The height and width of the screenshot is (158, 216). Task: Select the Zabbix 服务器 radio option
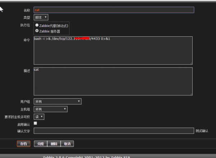point(37,31)
